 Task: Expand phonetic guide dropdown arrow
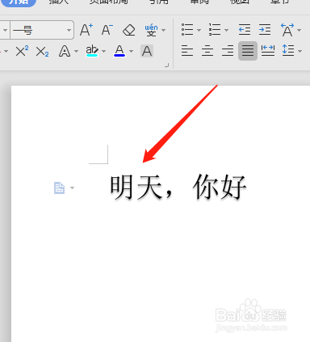tap(164, 30)
